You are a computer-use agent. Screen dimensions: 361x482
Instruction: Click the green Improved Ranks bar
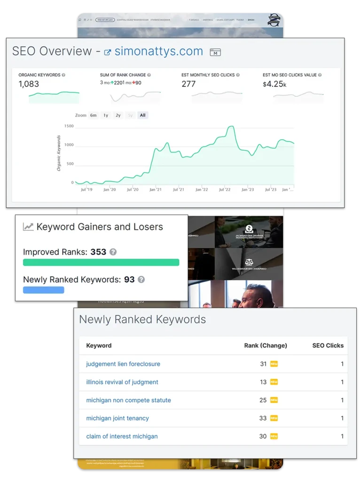point(101,263)
